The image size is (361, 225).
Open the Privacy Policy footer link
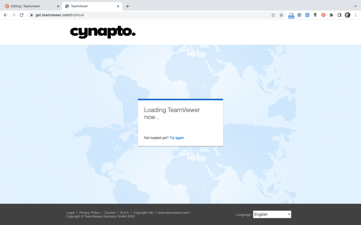89,213
